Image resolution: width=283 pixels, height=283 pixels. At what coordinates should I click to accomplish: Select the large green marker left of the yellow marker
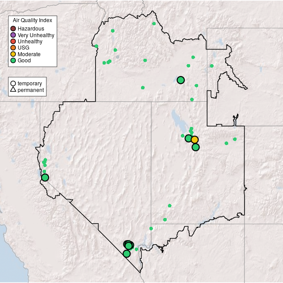(x=188, y=138)
